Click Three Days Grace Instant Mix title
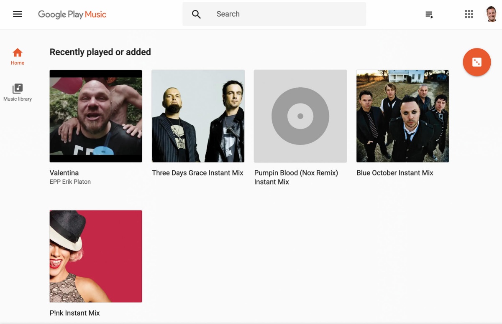The height and width of the screenshot is (324, 502). [197, 173]
